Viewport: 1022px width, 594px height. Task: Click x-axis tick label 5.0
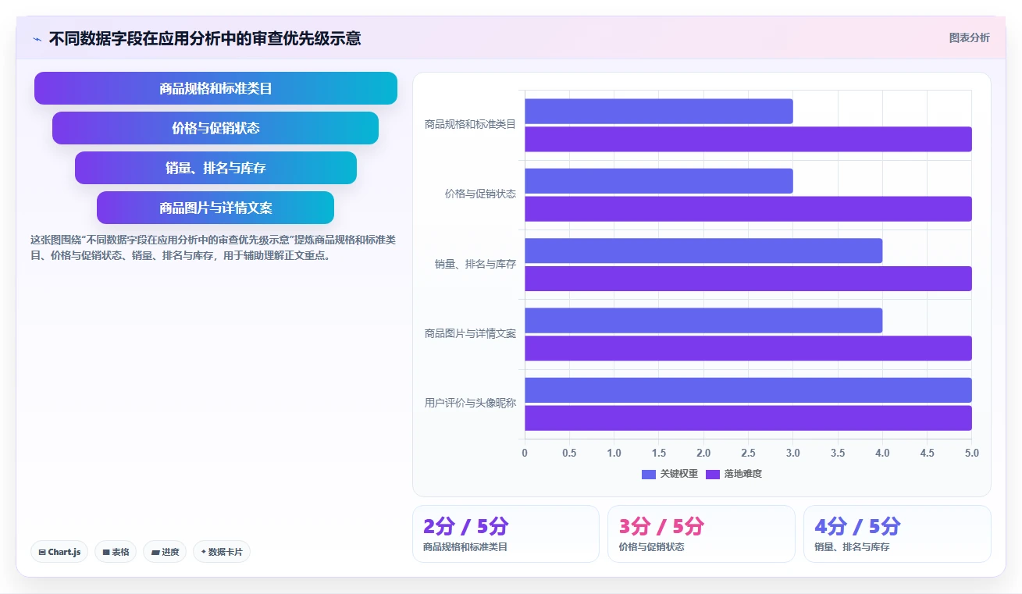(x=972, y=453)
